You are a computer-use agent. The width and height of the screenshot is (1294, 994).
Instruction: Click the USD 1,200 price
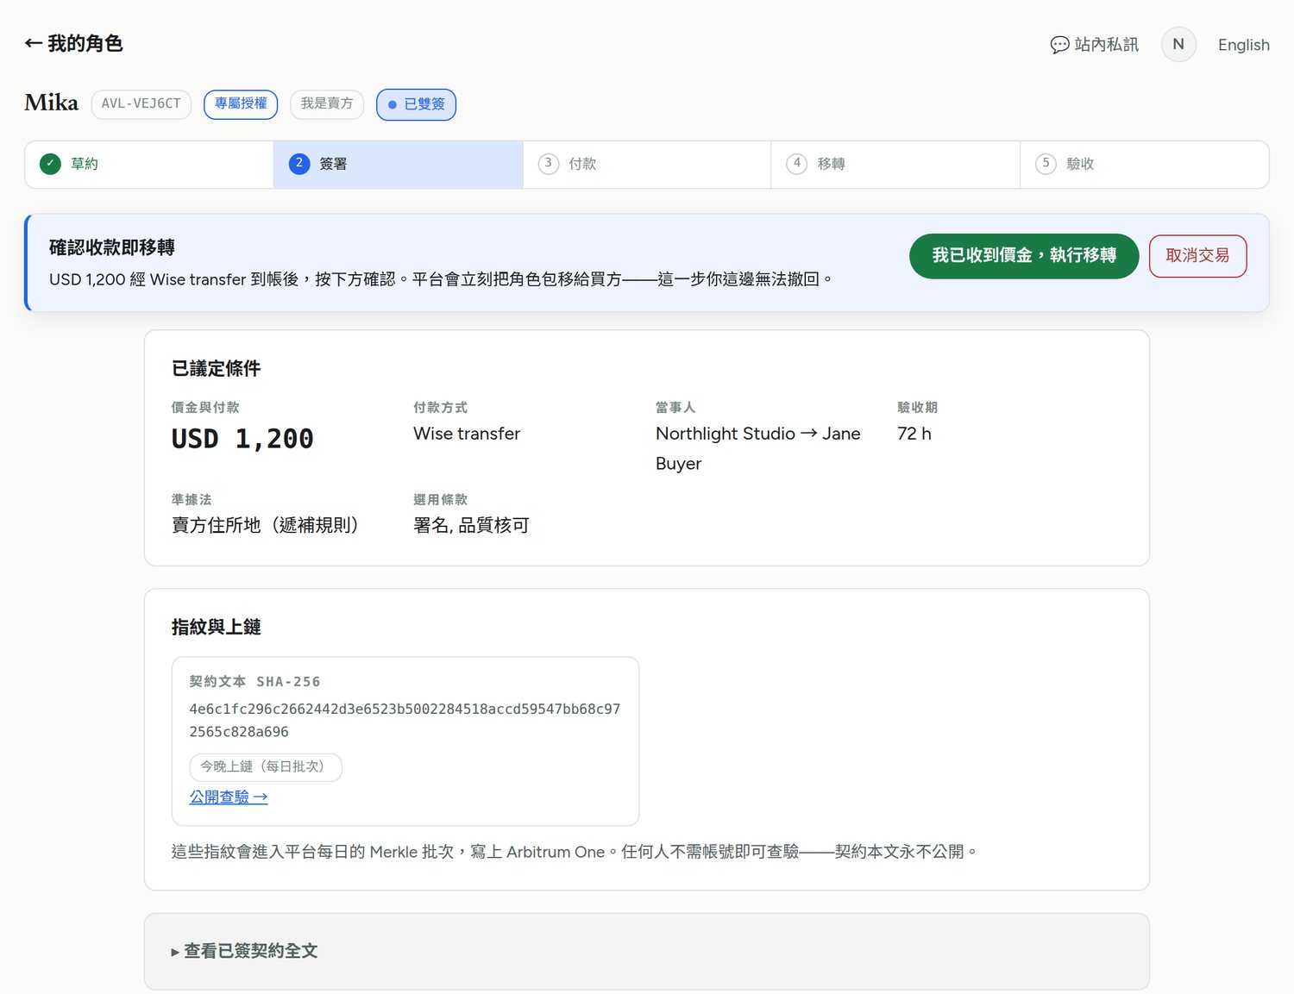[x=242, y=439]
